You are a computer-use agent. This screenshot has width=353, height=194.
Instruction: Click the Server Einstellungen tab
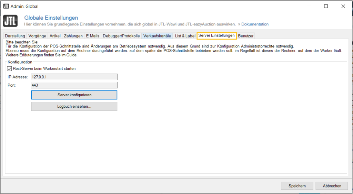point(216,36)
